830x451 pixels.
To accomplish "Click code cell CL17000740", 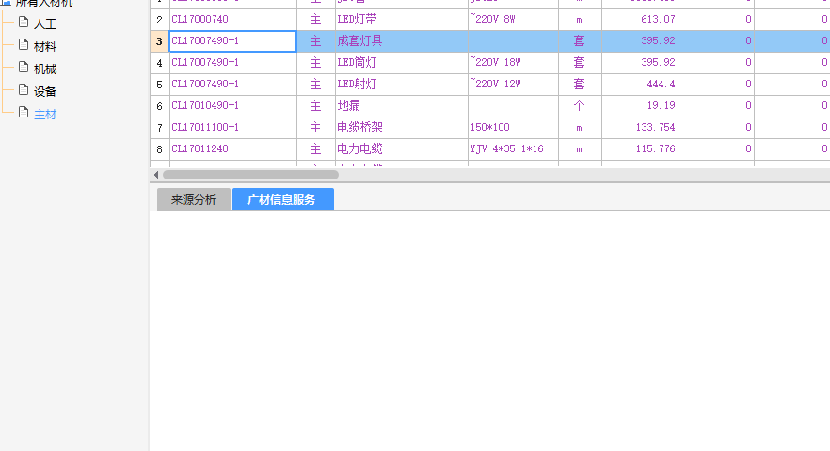I will pyautogui.click(x=233, y=20).
